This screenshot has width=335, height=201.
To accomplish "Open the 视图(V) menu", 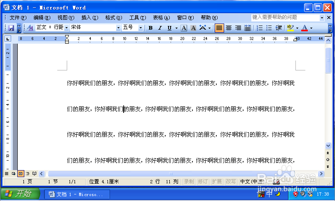I will click(66, 18).
